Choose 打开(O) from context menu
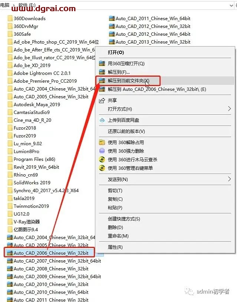237x302 pixels. click(116, 53)
